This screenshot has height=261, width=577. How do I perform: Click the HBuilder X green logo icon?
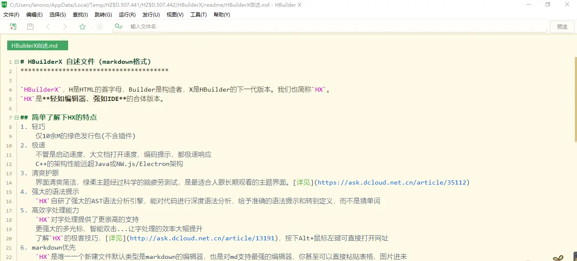[5, 5]
